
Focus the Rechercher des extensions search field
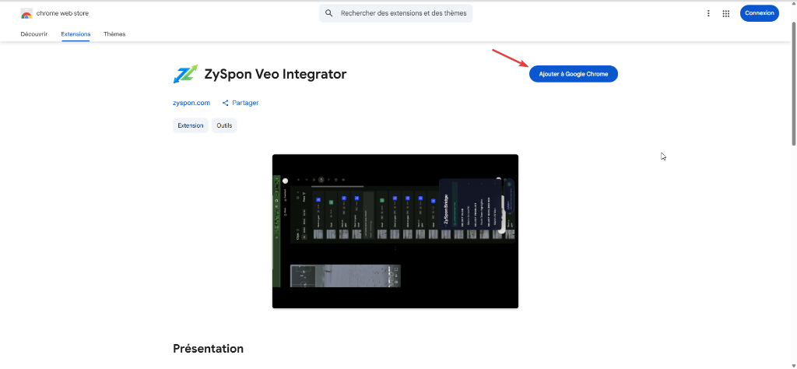(x=396, y=13)
